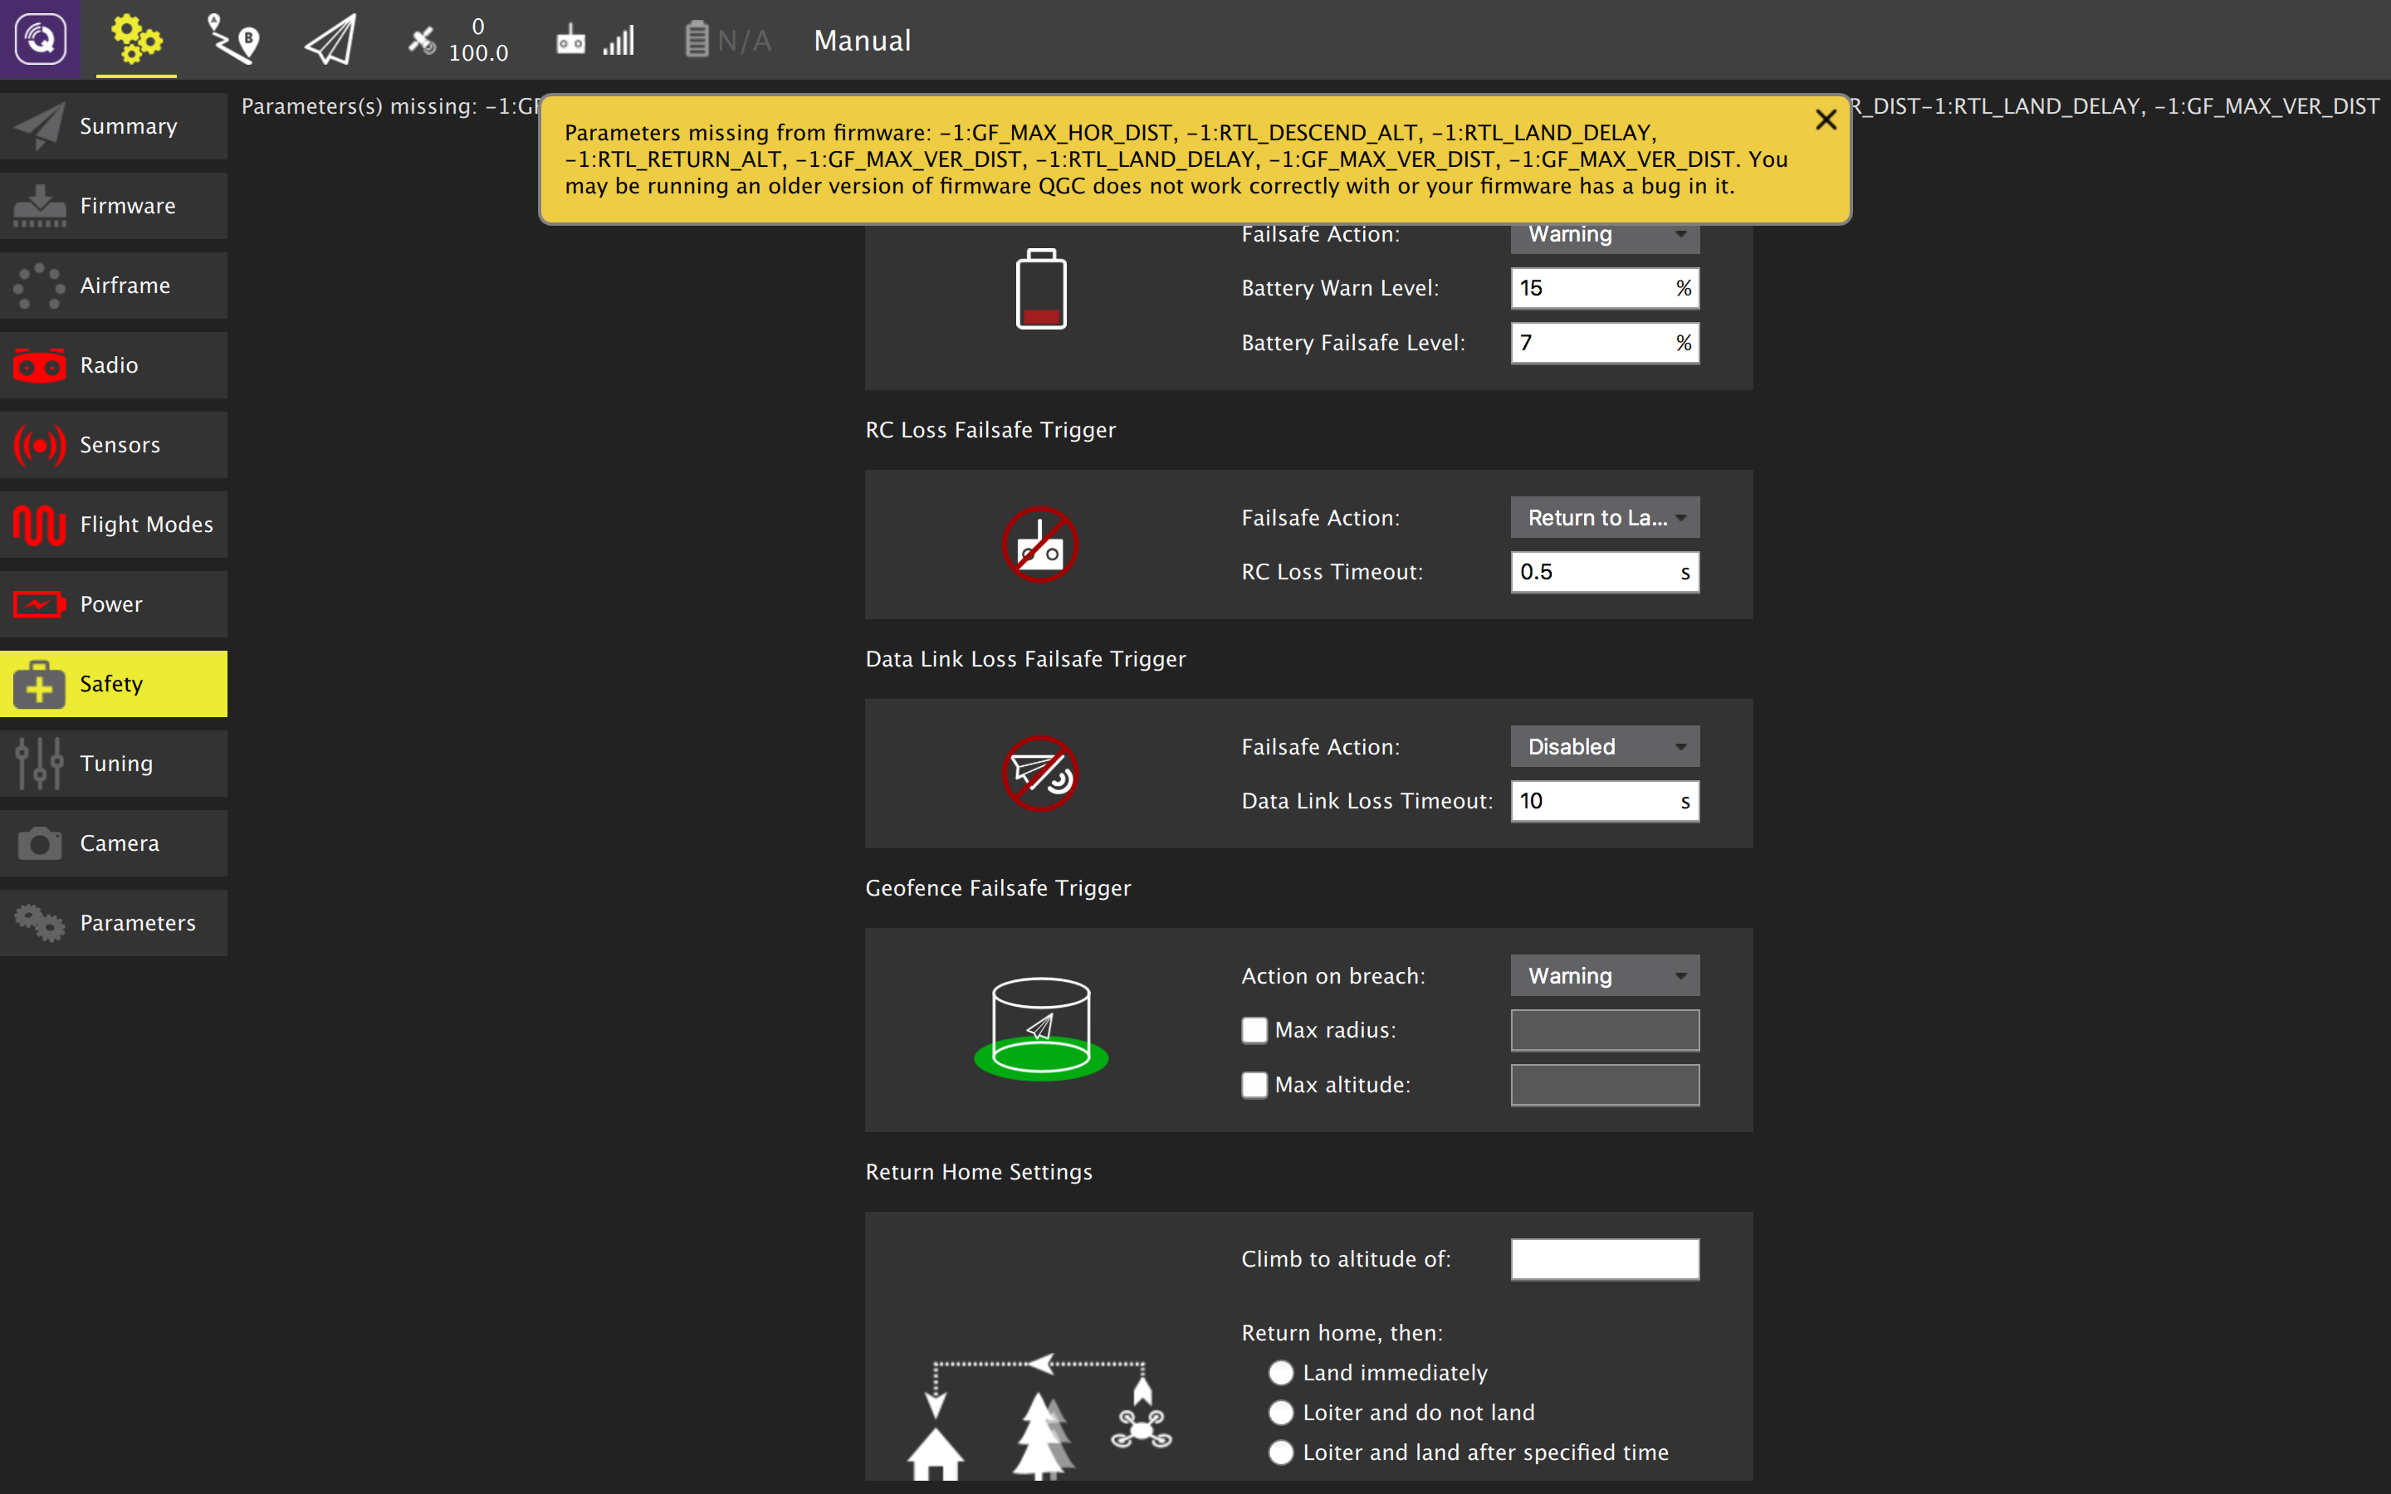Open Data Link Loss Failsafe Action dropdown
Screen dimensions: 2391x1494
(1604, 747)
